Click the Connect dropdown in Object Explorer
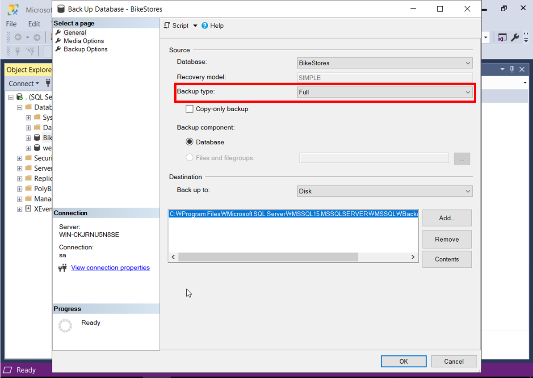533x378 pixels. click(x=24, y=84)
